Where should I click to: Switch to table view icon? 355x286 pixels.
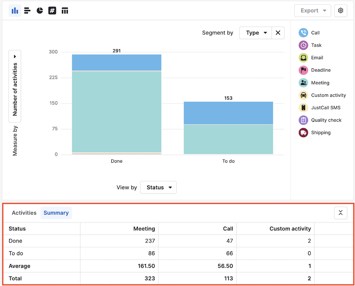click(x=65, y=11)
